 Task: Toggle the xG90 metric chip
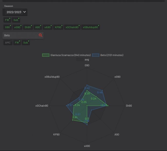click(17, 27)
